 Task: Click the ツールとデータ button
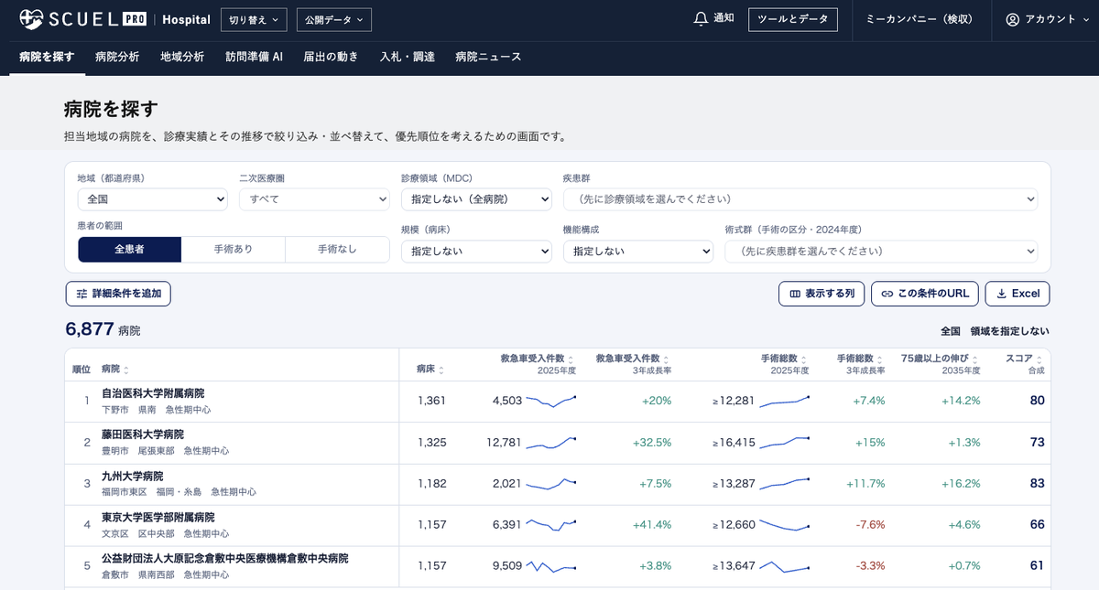tap(793, 19)
